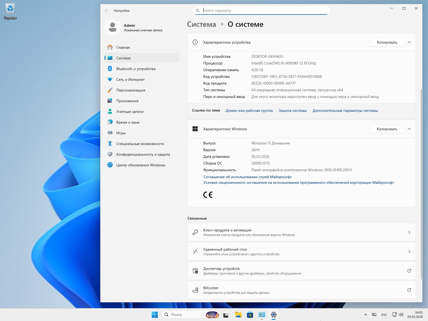Select Персонализация in Settings navigation
Image resolution: width=428 pixels, height=321 pixels.
pos(131,90)
